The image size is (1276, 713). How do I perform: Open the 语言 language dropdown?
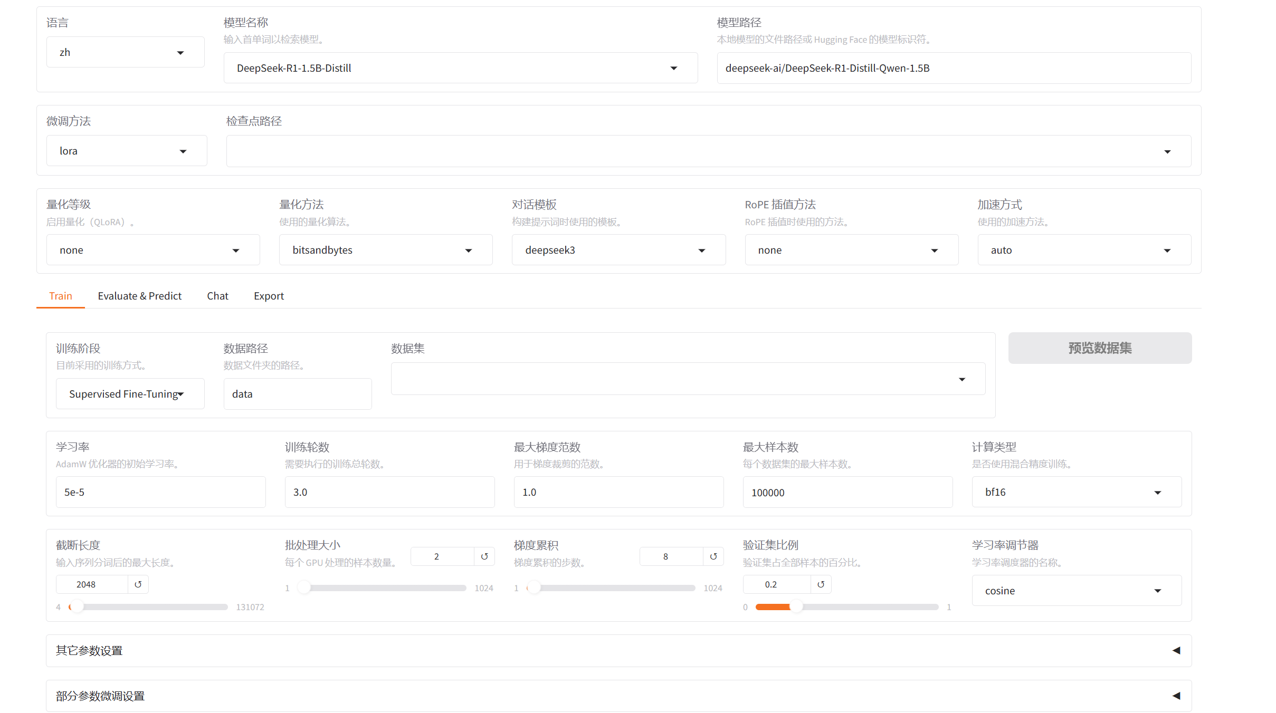pos(125,52)
